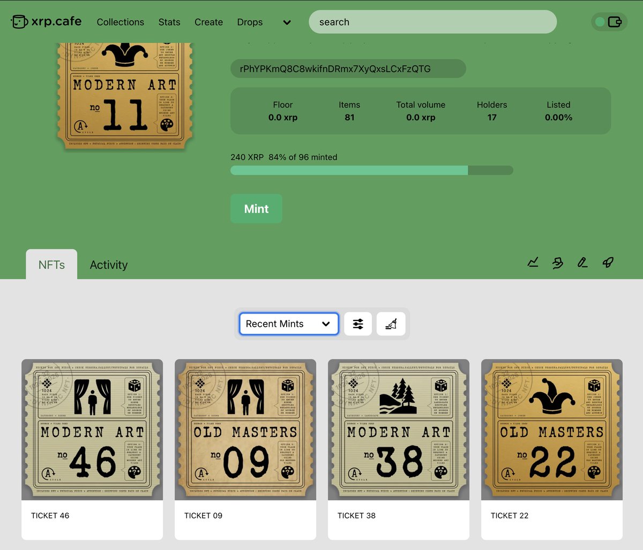Click the Items 81 stat
Image resolution: width=643 pixels, height=550 pixels.
pos(349,111)
